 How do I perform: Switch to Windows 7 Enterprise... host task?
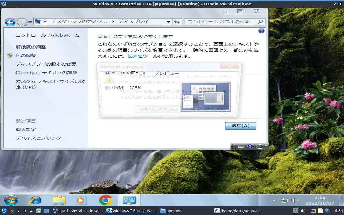tap(131, 211)
